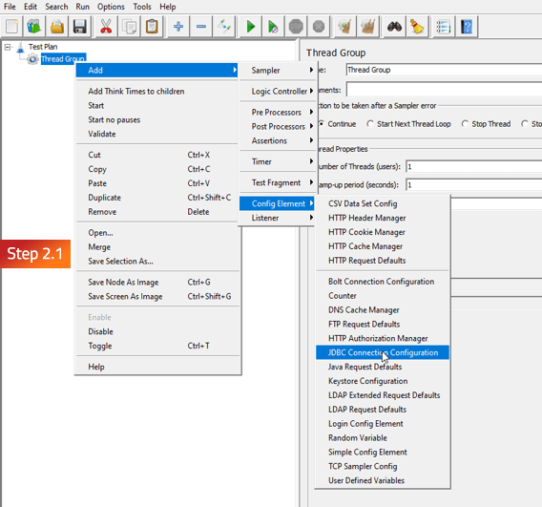Screen dimensions: 542x507
Task: Click the Test Plan flask icon
Action: pyautogui.click(x=21, y=48)
